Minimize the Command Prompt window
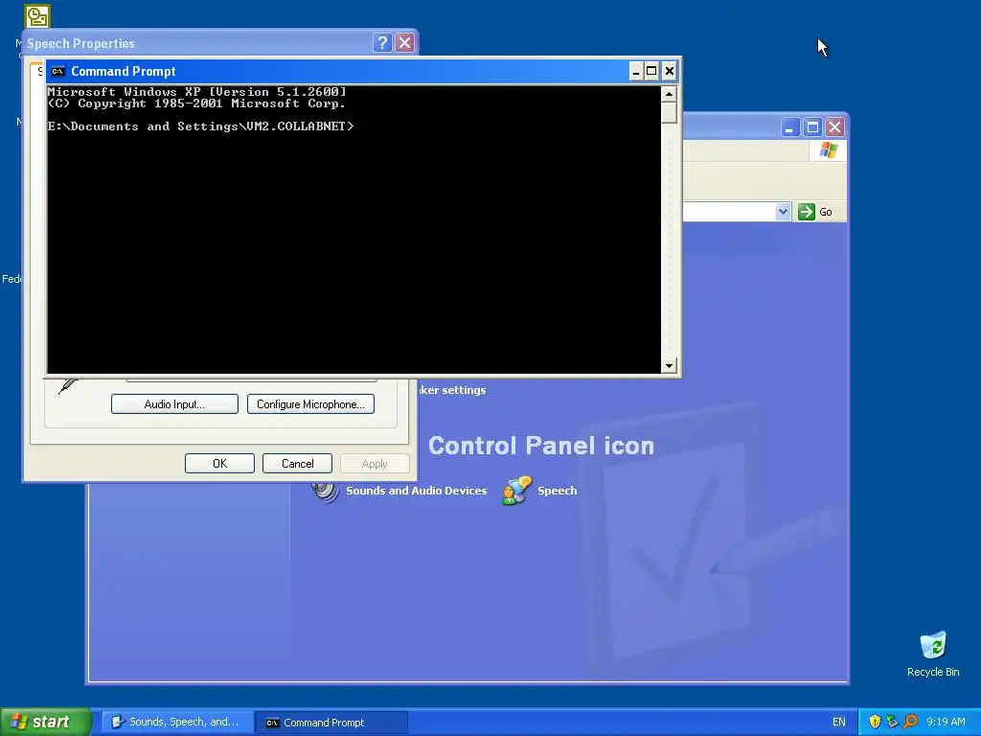The width and height of the screenshot is (981, 736). coord(636,71)
